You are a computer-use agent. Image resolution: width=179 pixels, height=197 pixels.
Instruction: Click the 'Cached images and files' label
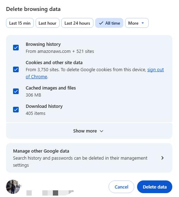(x=51, y=88)
